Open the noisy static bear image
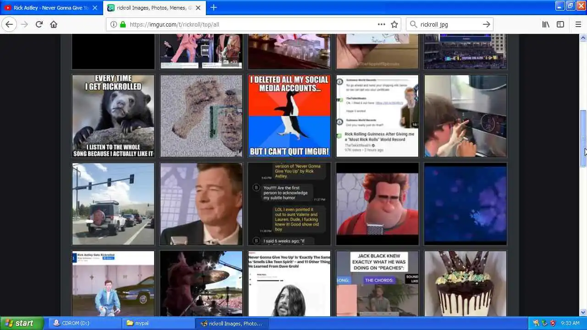 click(x=201, y=116)
